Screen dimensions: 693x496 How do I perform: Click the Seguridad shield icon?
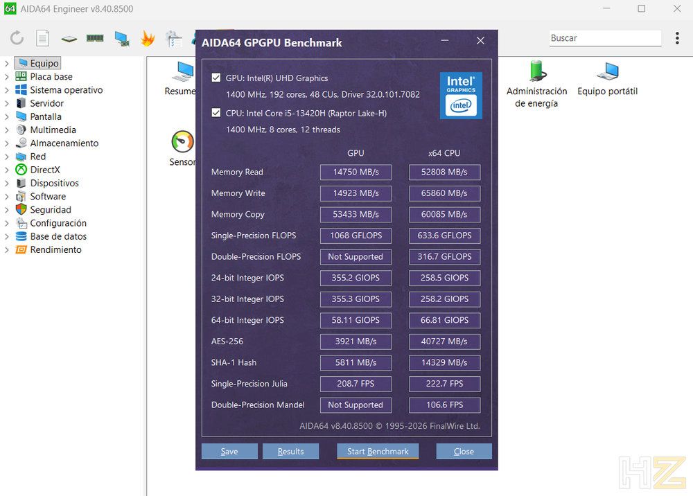pyautogui.click(x=21, y=209)
